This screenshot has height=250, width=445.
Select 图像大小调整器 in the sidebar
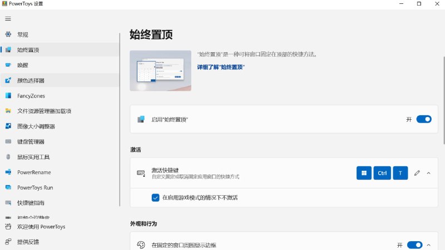point(60,126)
